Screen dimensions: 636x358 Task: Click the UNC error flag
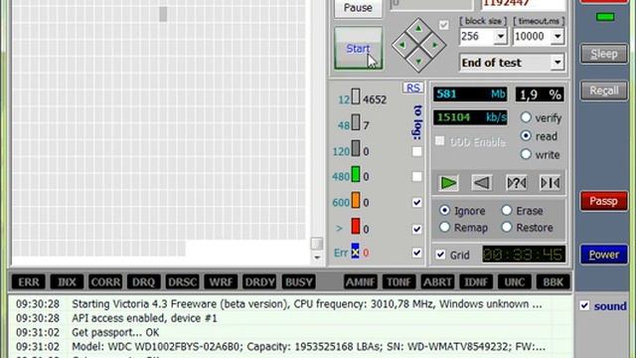(x=515, y=282)
